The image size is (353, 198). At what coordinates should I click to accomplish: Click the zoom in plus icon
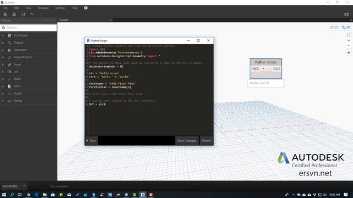(349, 41)
